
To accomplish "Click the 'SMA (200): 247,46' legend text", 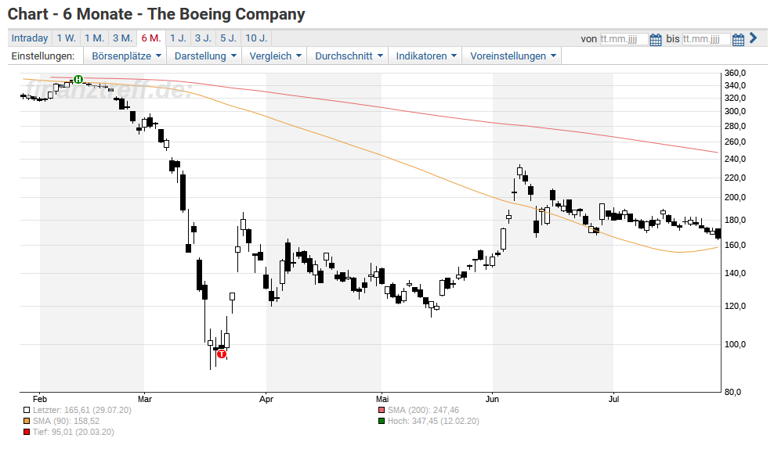I will pyautogui.click(x=424, y=410).
